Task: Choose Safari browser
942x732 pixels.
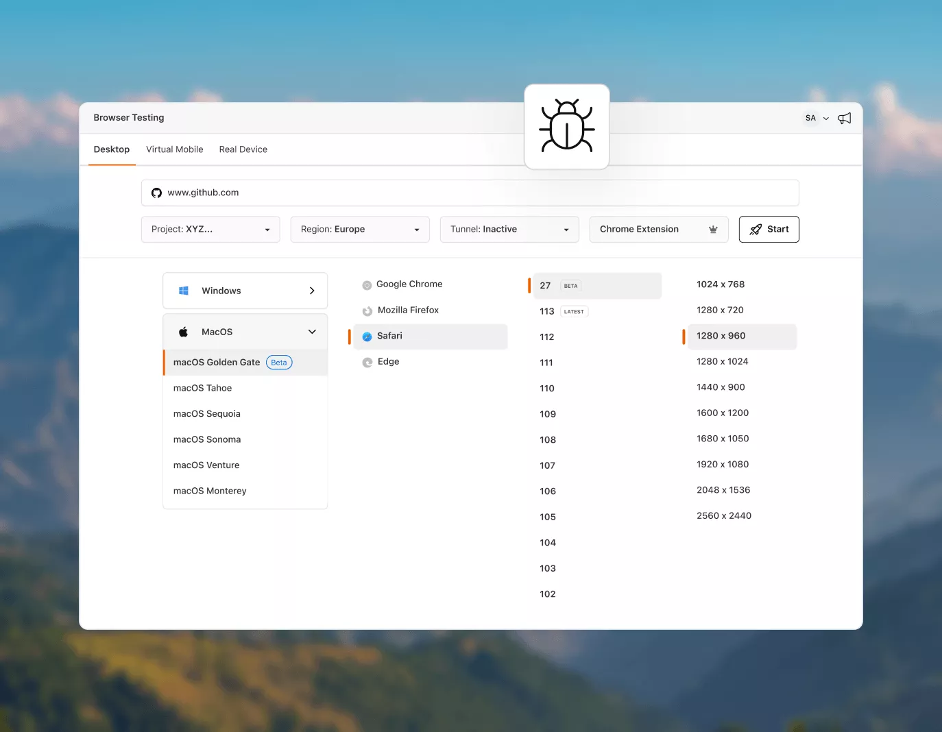Action: click(431, 337)
